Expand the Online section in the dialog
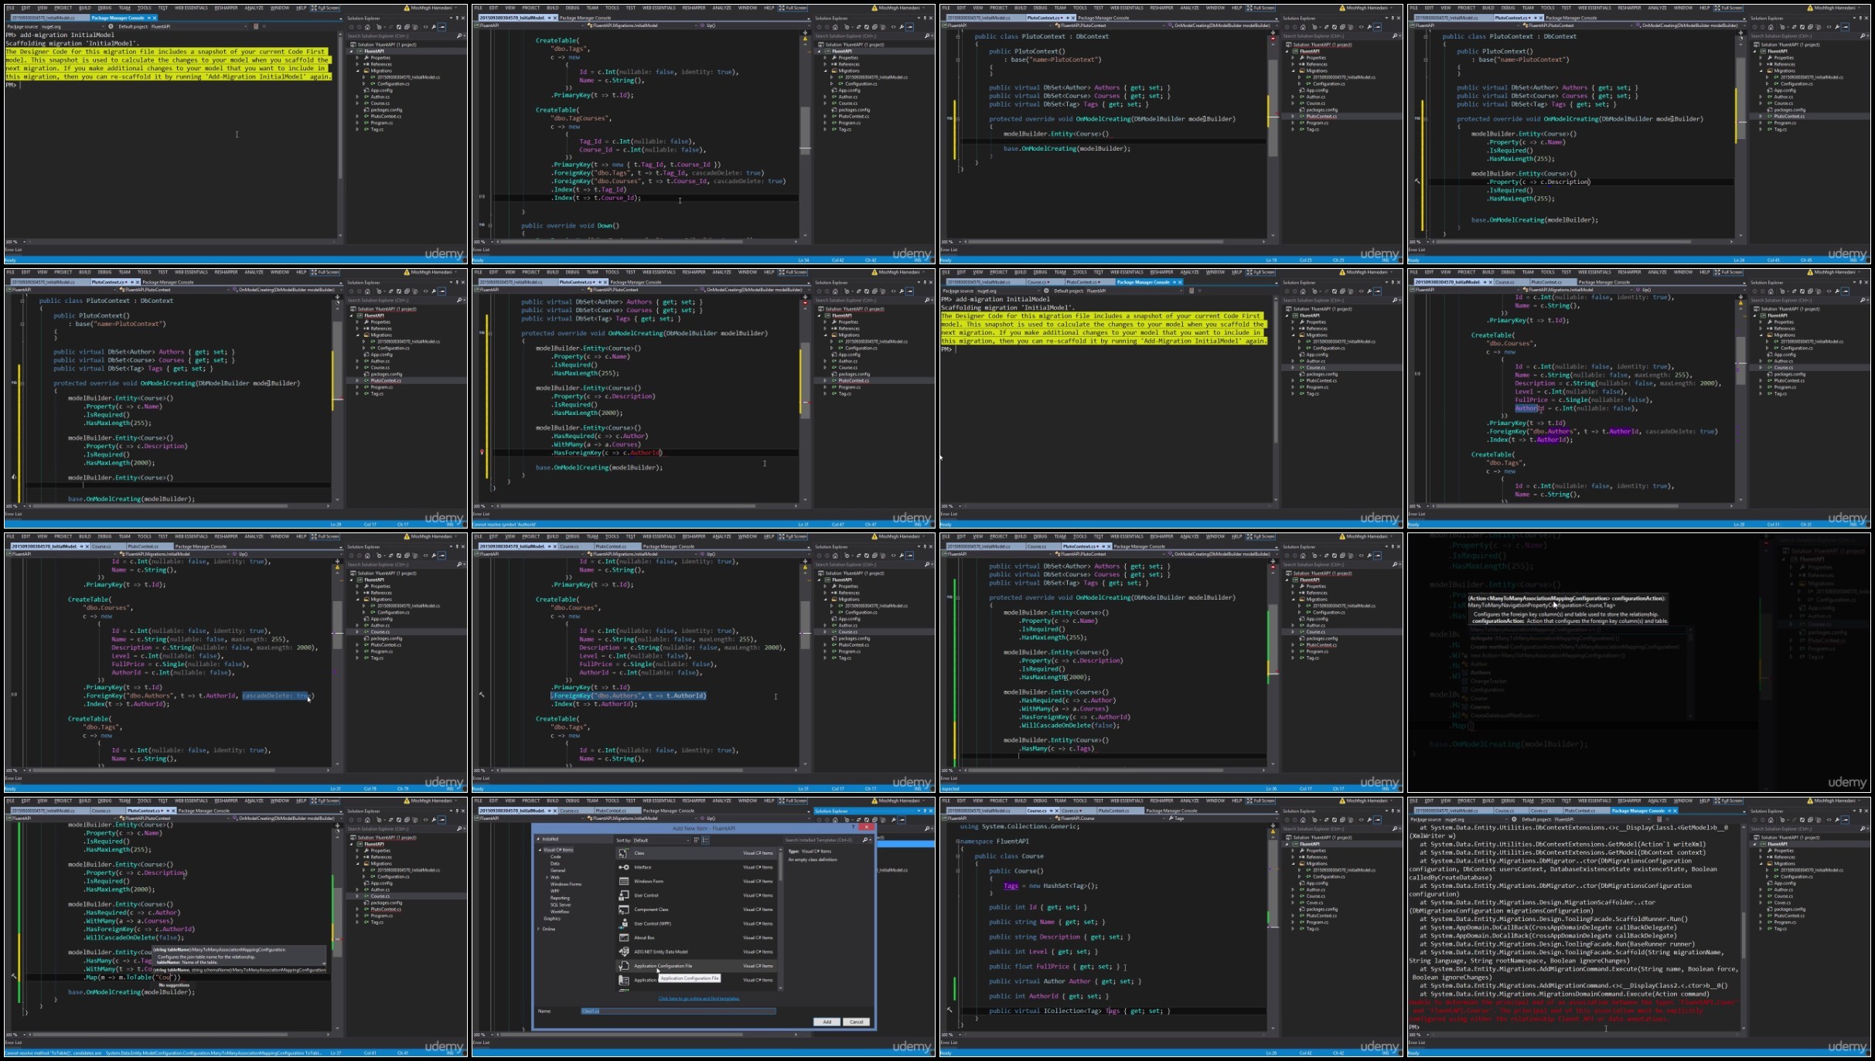The height and width of the screenshot is (1061, 1875). point(538,928)
